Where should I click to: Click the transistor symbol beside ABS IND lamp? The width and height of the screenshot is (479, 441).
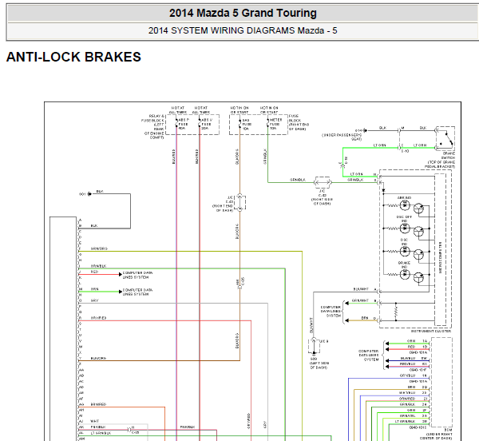coord(418,209)
